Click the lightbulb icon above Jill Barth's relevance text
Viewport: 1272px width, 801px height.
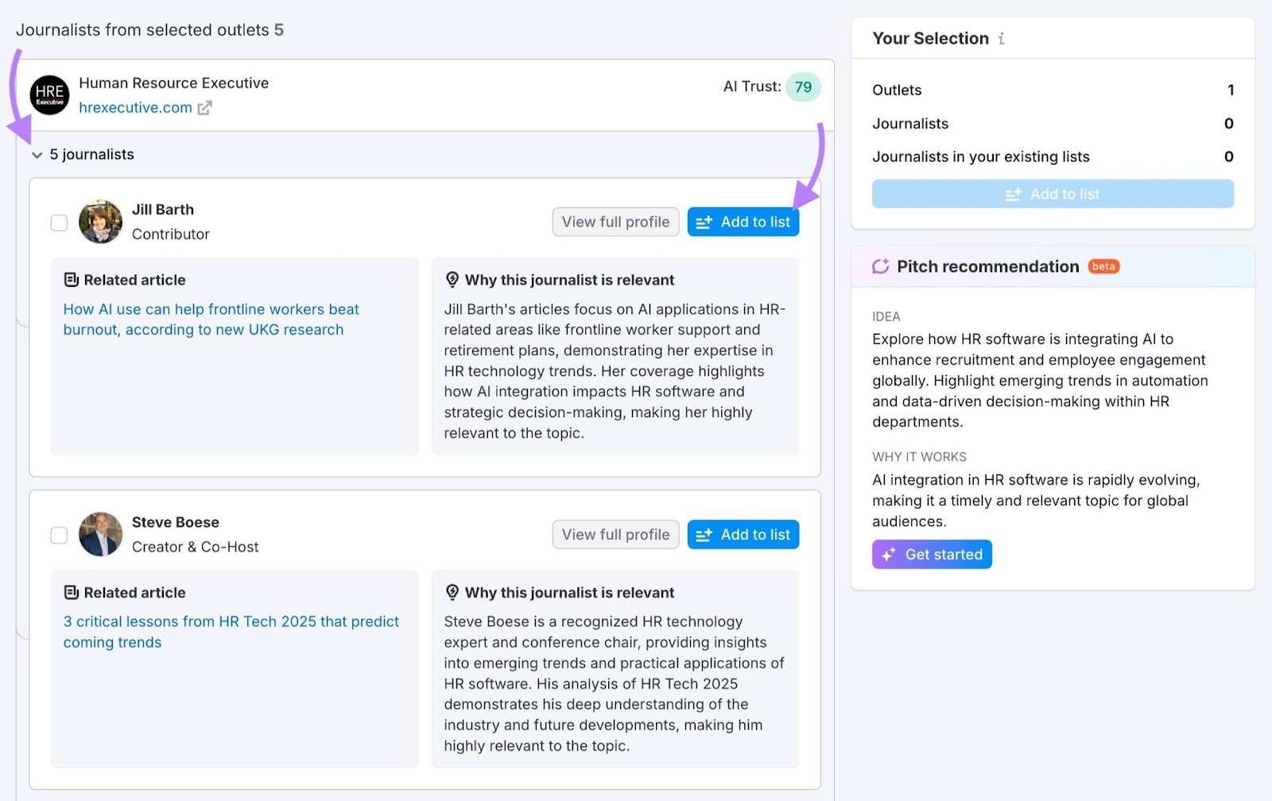click(453, 279)
